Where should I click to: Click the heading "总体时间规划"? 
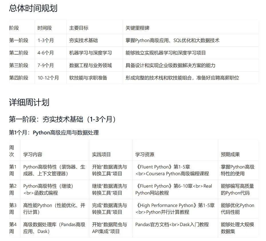coord(33,8)
